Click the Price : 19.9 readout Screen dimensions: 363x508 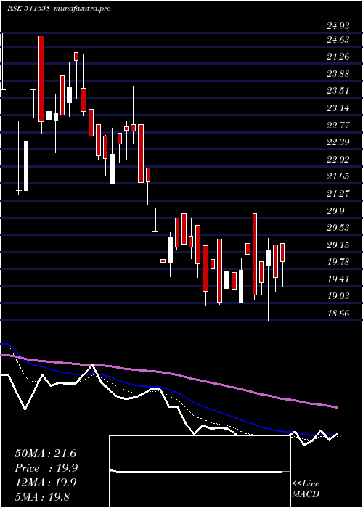(x=46, y=468)
